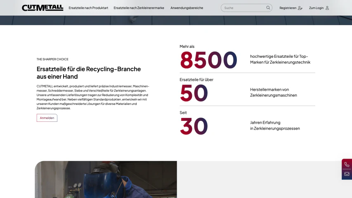Click the CUTMETALL logo
The image size is (352, 198).
(x=43, y=8)
